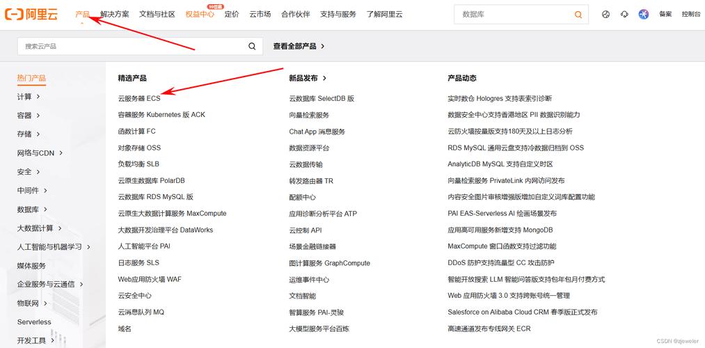This screenshot has height=348, width=705.
Task: Open 云消息队列 MQ link
Action: coord(141,312)
